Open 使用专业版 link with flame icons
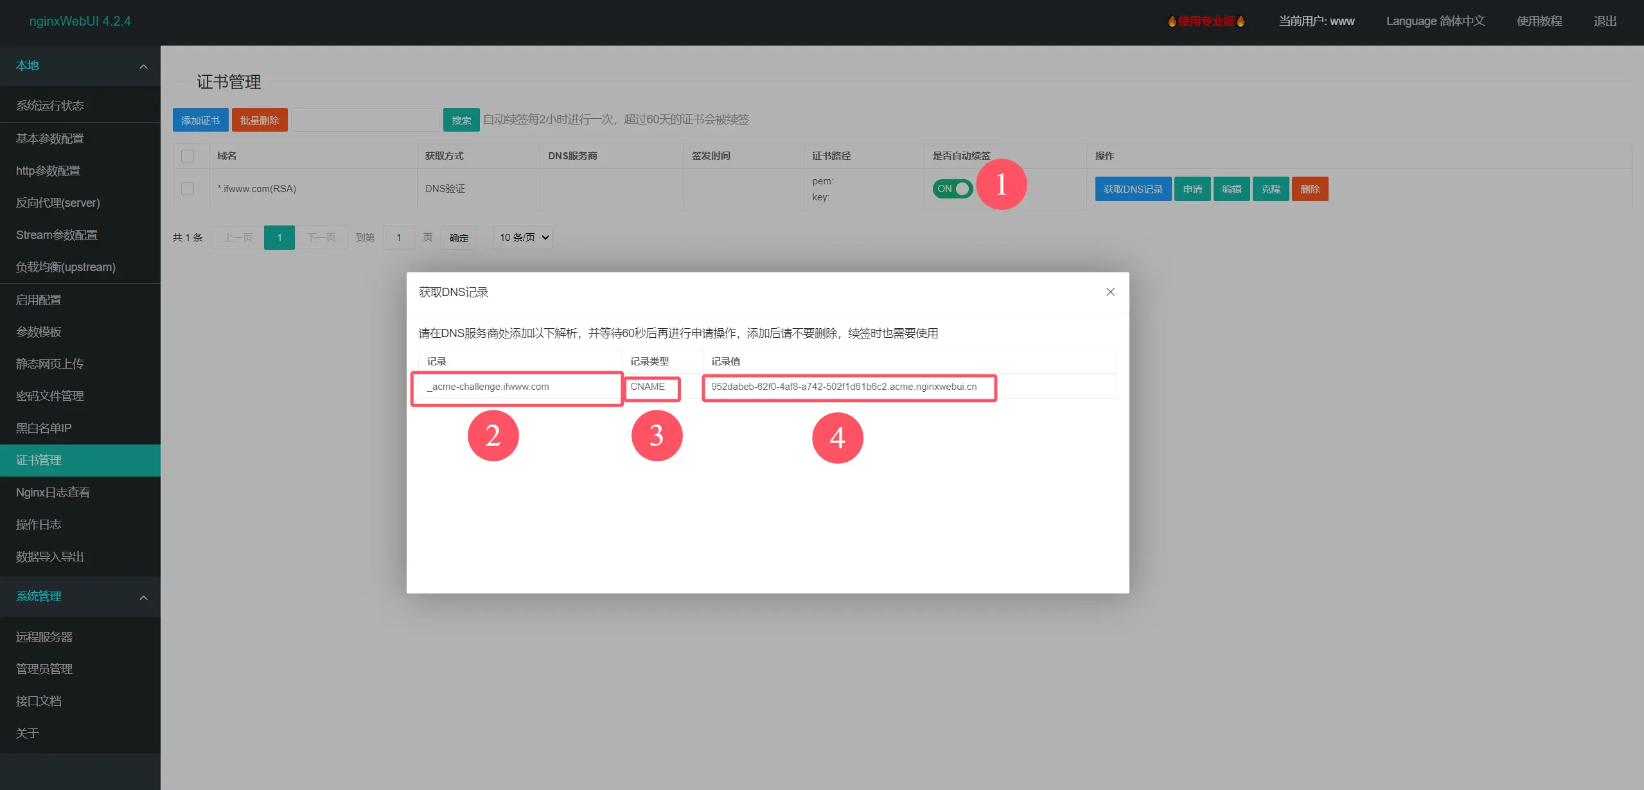 pyautogui.click(x=1206, y=21)
